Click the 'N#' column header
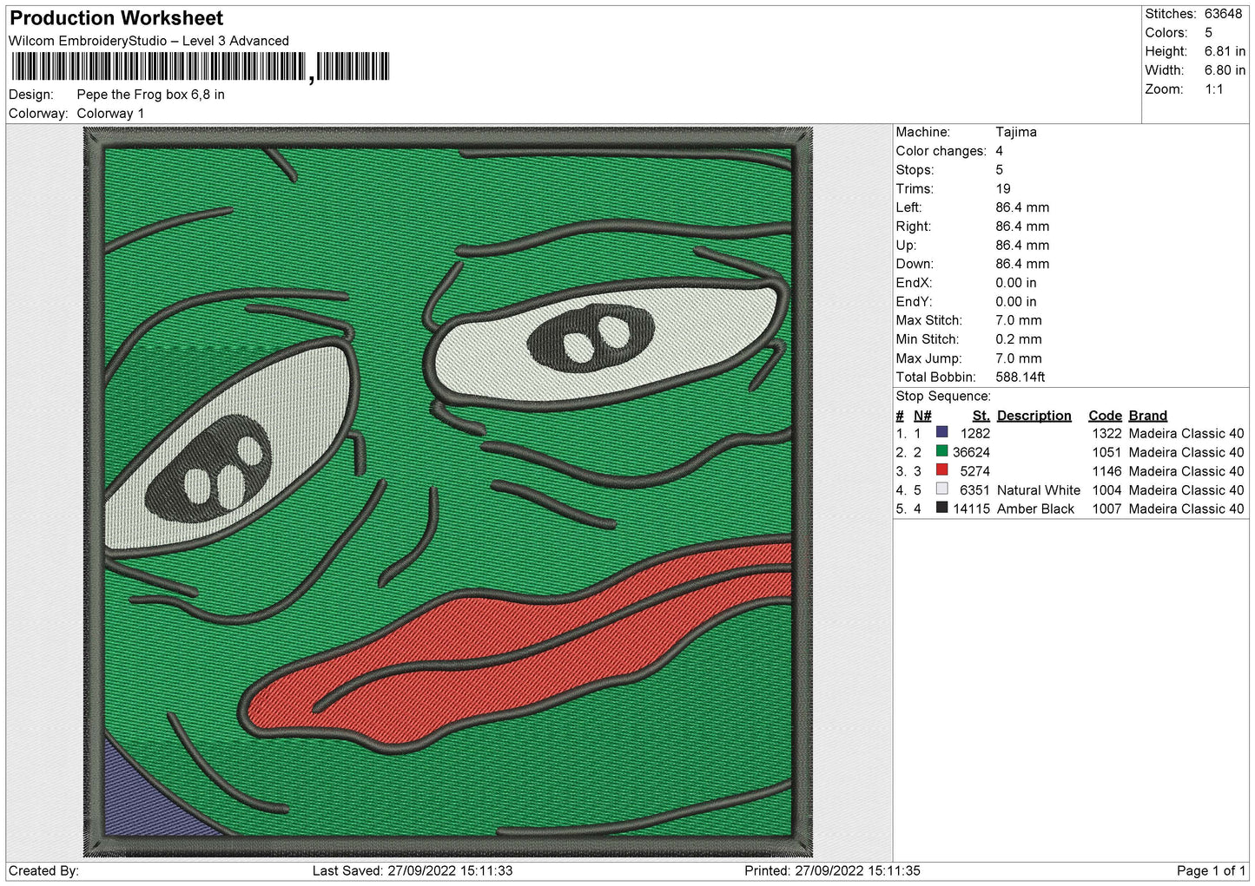 (x=922, y=416)
